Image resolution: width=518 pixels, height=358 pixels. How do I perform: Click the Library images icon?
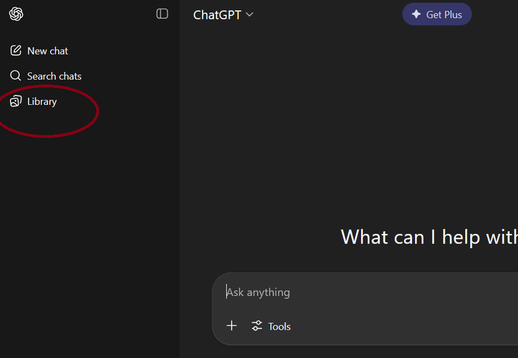[16, 101]
